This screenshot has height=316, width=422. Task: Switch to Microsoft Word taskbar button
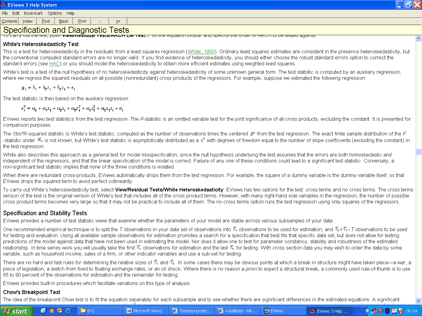point(146,311)
